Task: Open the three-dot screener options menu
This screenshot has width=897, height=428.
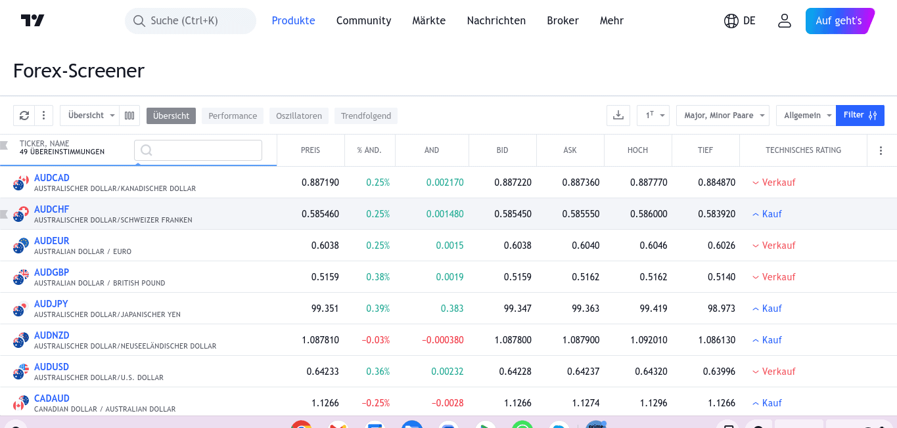Action: point(43,116)
